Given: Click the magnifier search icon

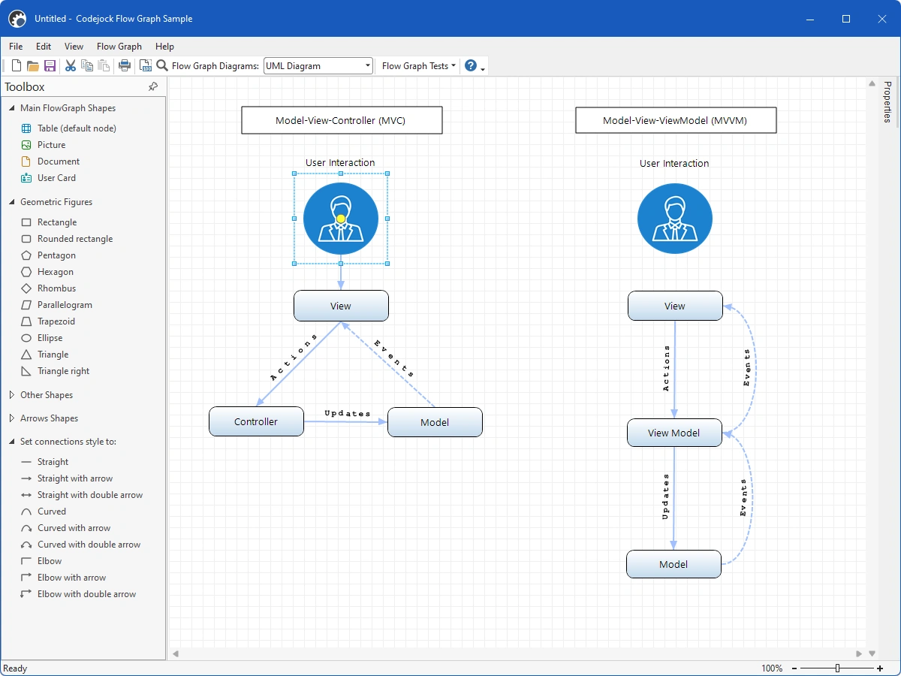Looking at the screenshot, I should click(x=162, y=65).
